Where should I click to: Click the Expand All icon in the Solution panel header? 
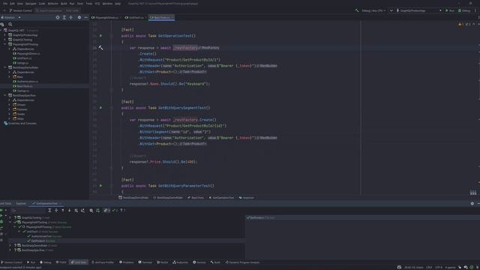coord(64,17)
